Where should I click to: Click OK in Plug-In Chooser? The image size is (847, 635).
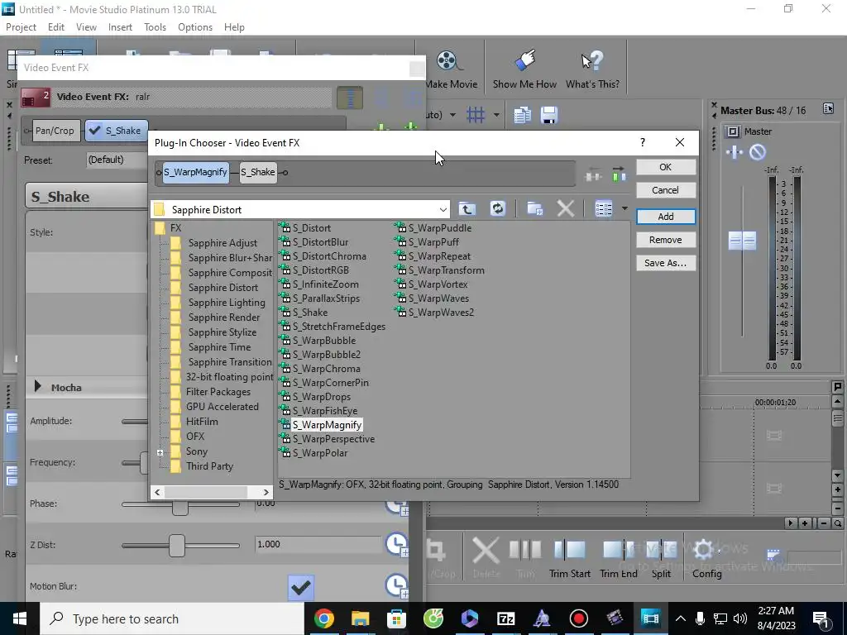point(666,167)
